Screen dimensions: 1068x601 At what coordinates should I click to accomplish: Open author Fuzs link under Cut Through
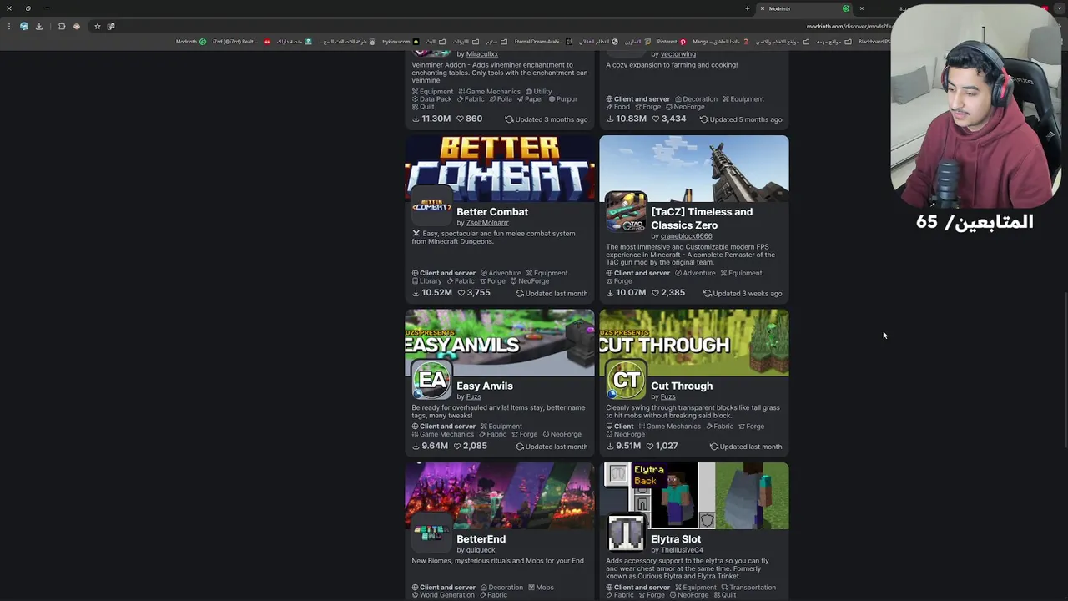(667, 397)
